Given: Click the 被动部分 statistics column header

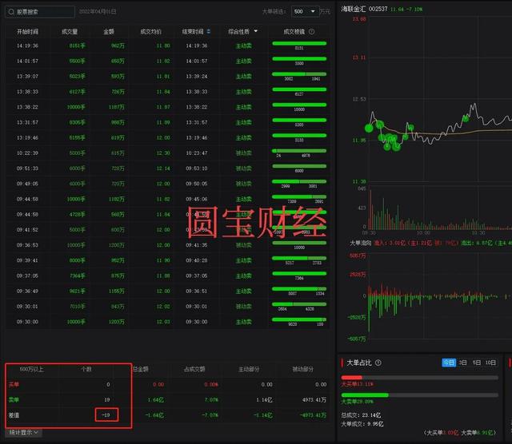Looking at the screenshot, I should click(302, 369).
